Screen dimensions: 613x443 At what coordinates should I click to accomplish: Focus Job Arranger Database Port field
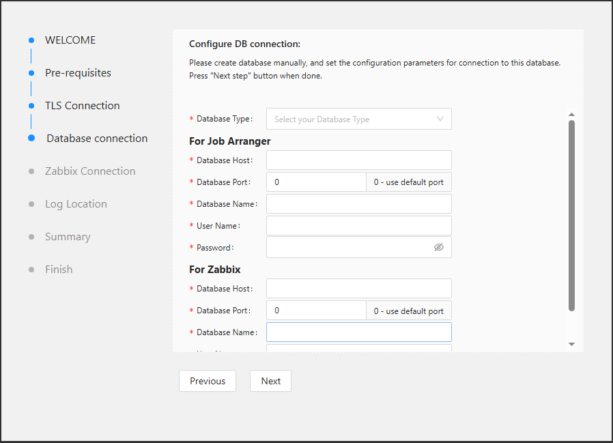click(316, 182)
